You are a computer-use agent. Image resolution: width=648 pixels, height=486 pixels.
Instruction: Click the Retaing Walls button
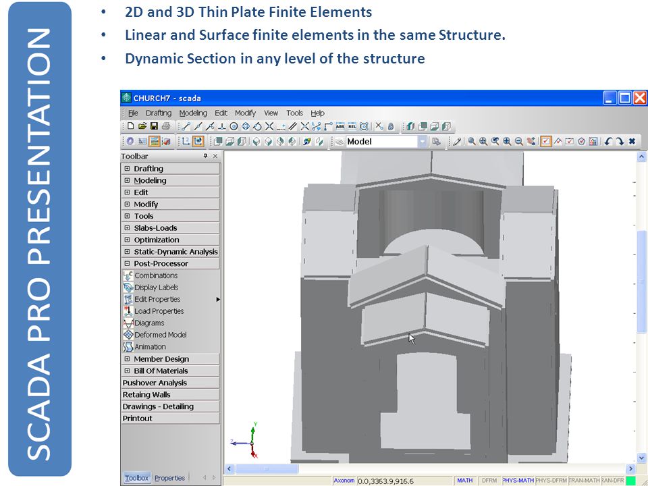(x=170, y=395)
